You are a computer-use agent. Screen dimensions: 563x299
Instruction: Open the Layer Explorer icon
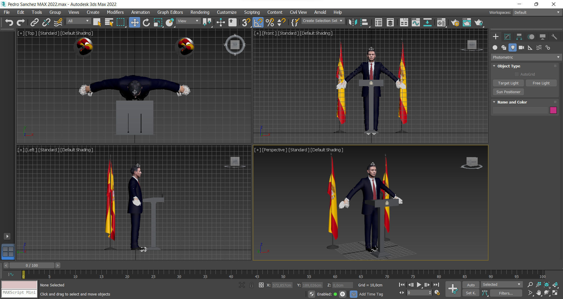390,22
